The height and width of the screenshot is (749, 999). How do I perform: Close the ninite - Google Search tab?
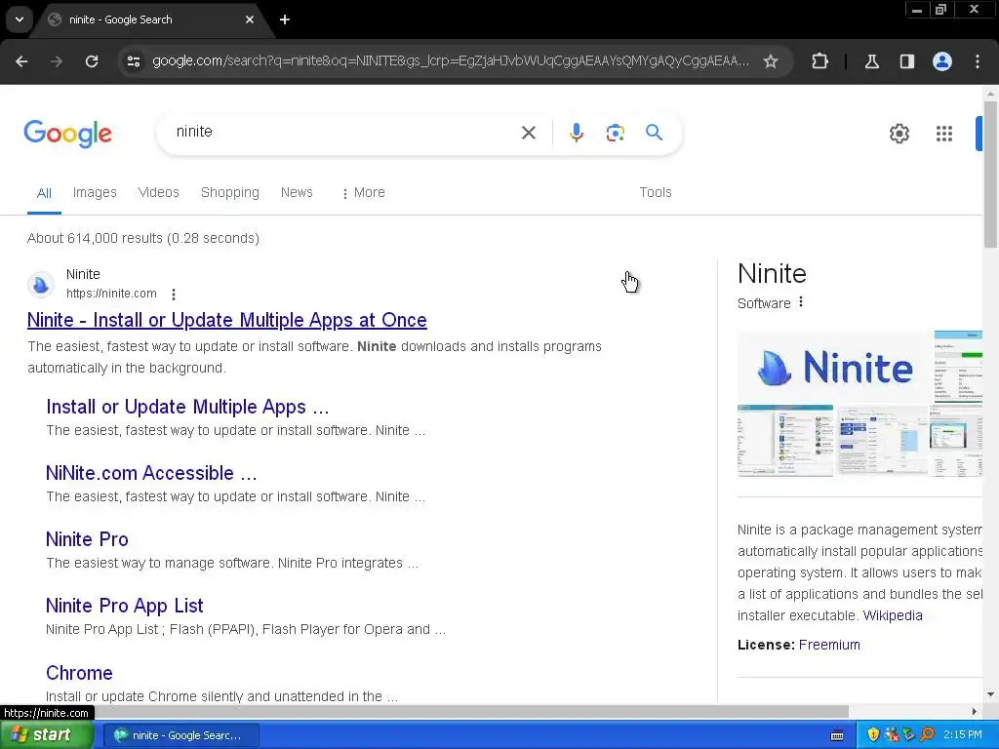click(x=250, y=20)
